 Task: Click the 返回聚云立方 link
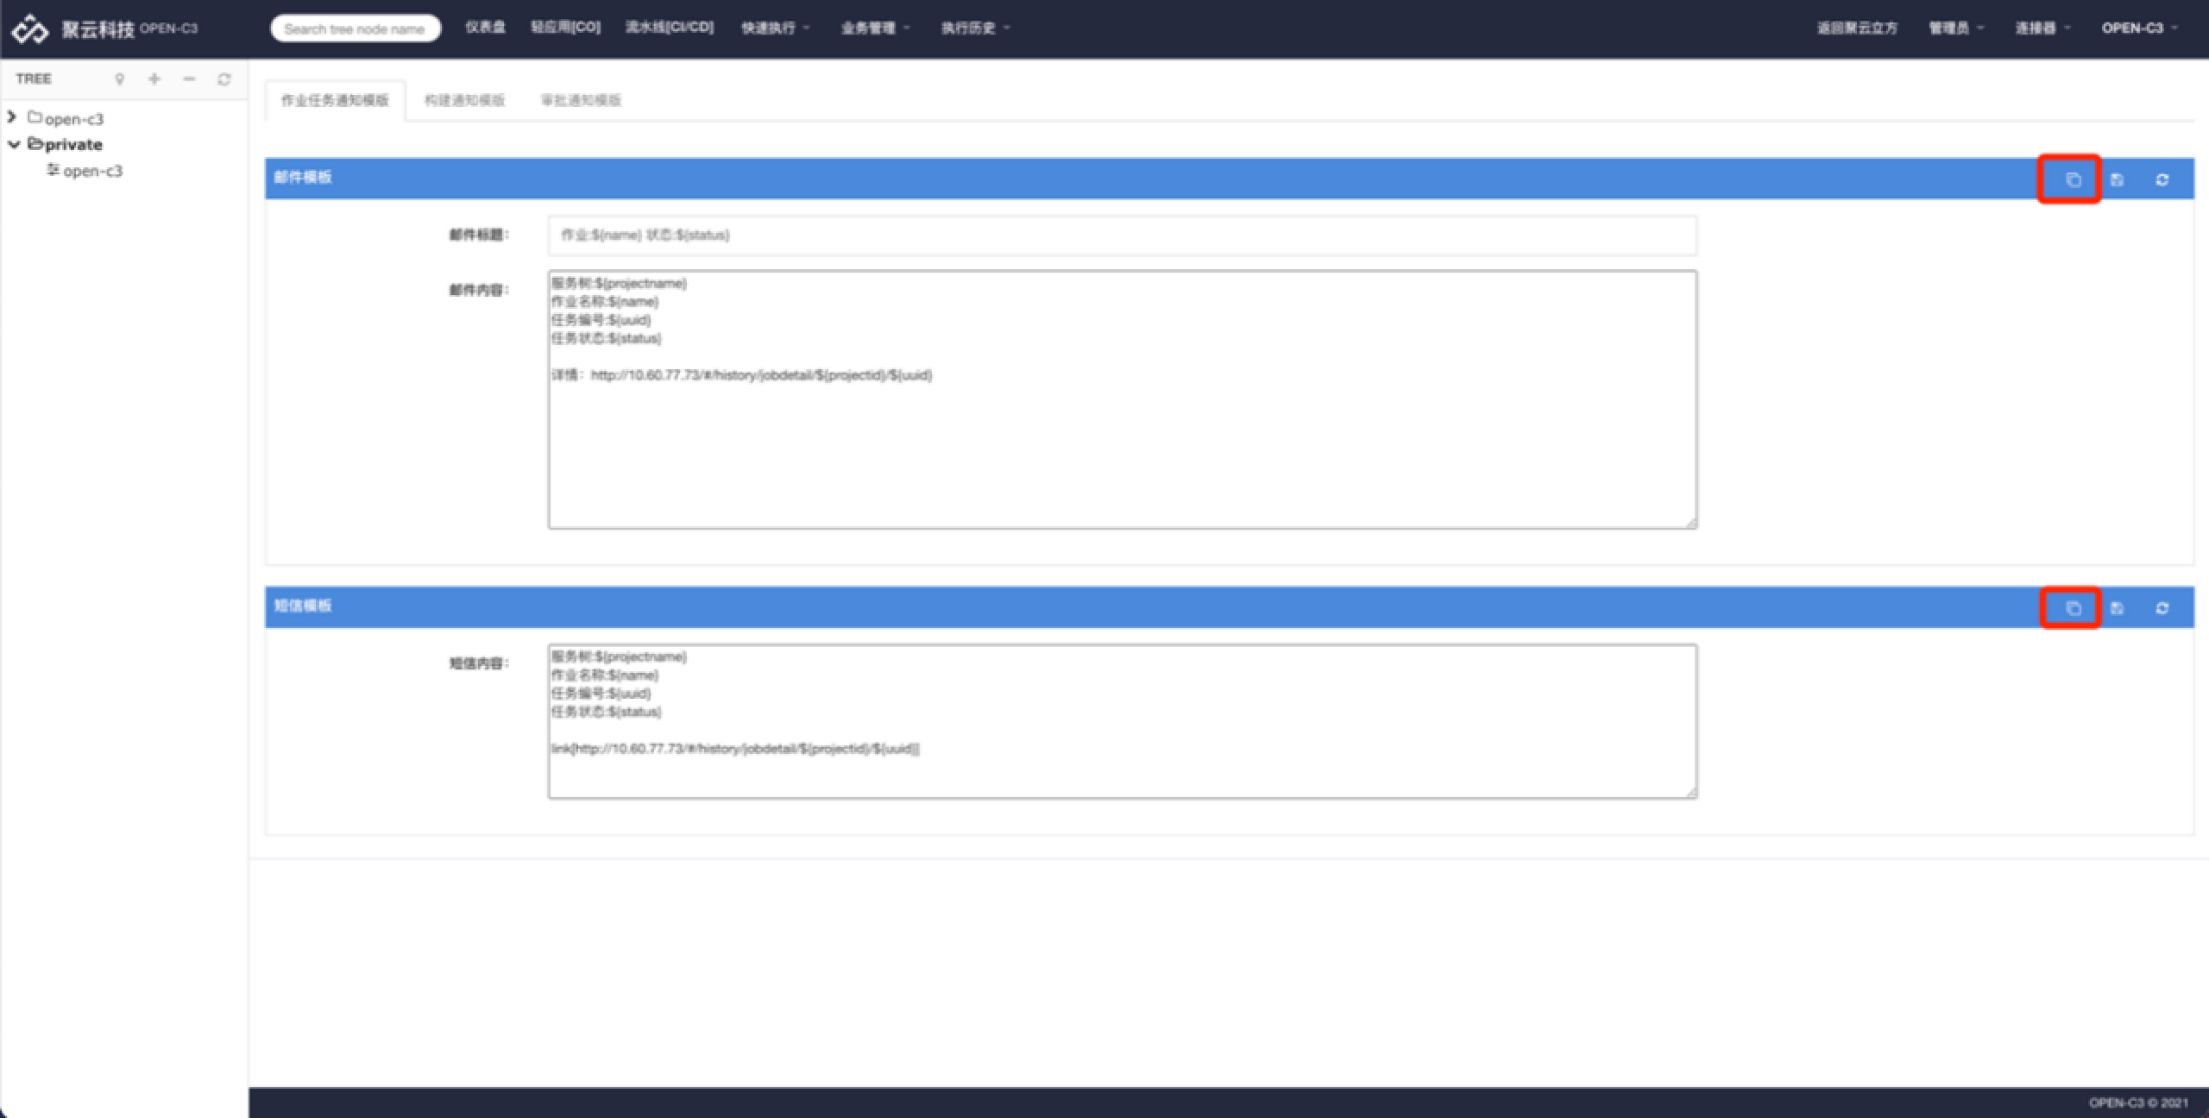pos(1857,28)
